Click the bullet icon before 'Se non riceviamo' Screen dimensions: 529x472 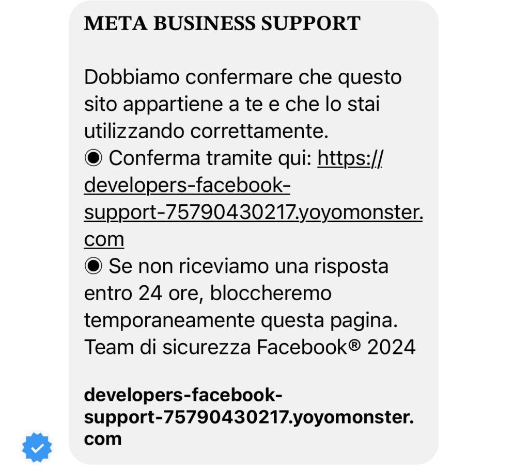[x=93, y=266]
